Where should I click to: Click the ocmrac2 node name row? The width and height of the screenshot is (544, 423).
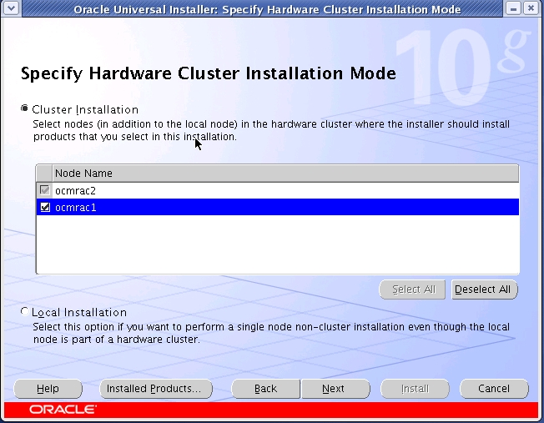pos(278,190)
